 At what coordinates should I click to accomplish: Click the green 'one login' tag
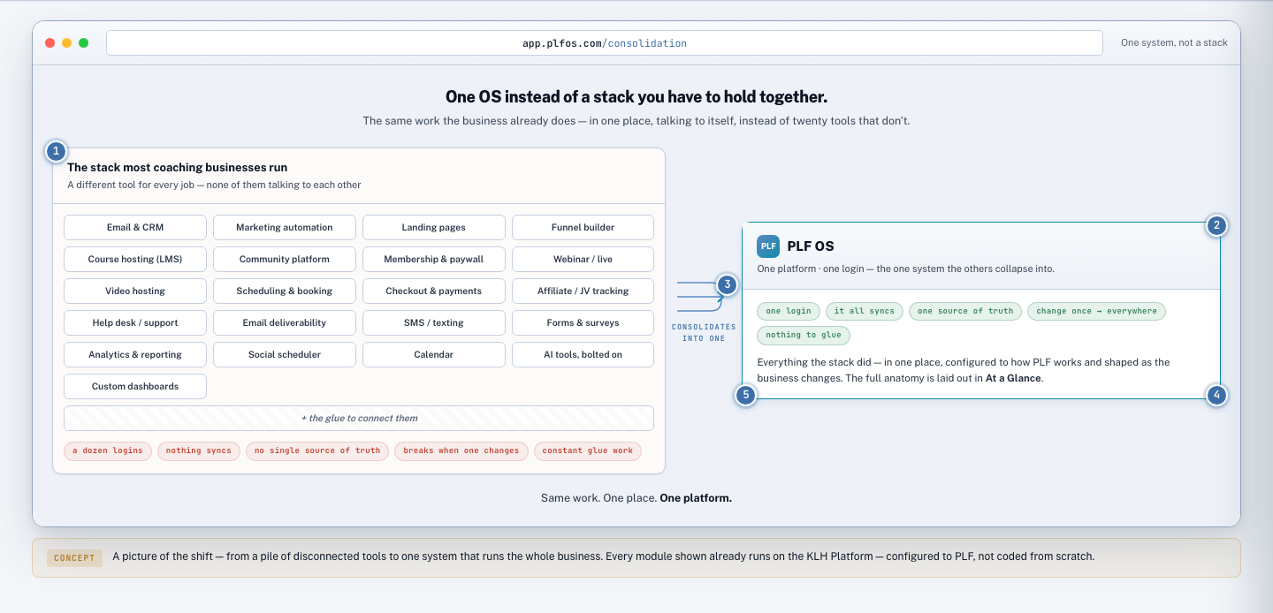pos(789,311)
